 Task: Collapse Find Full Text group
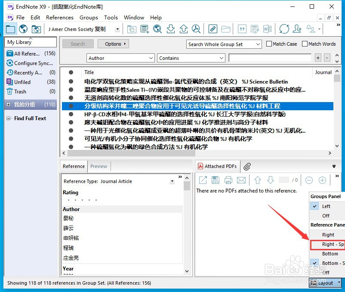point(8,118)
